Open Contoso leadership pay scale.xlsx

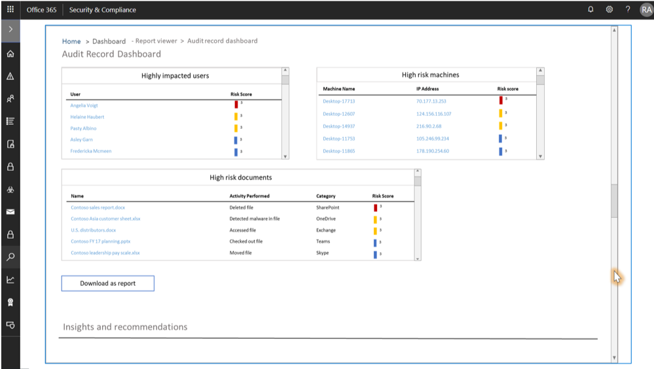(105, 253)
